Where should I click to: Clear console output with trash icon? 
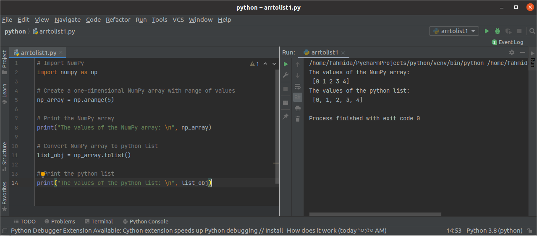(x=298, y=119)
